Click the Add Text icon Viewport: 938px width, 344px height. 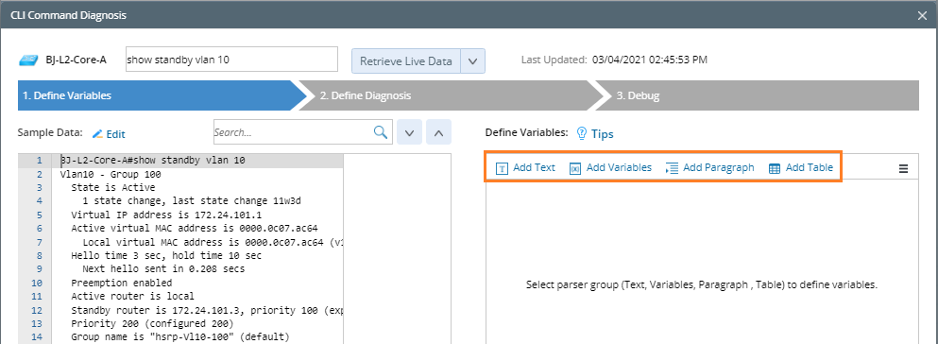pos(502,169)
